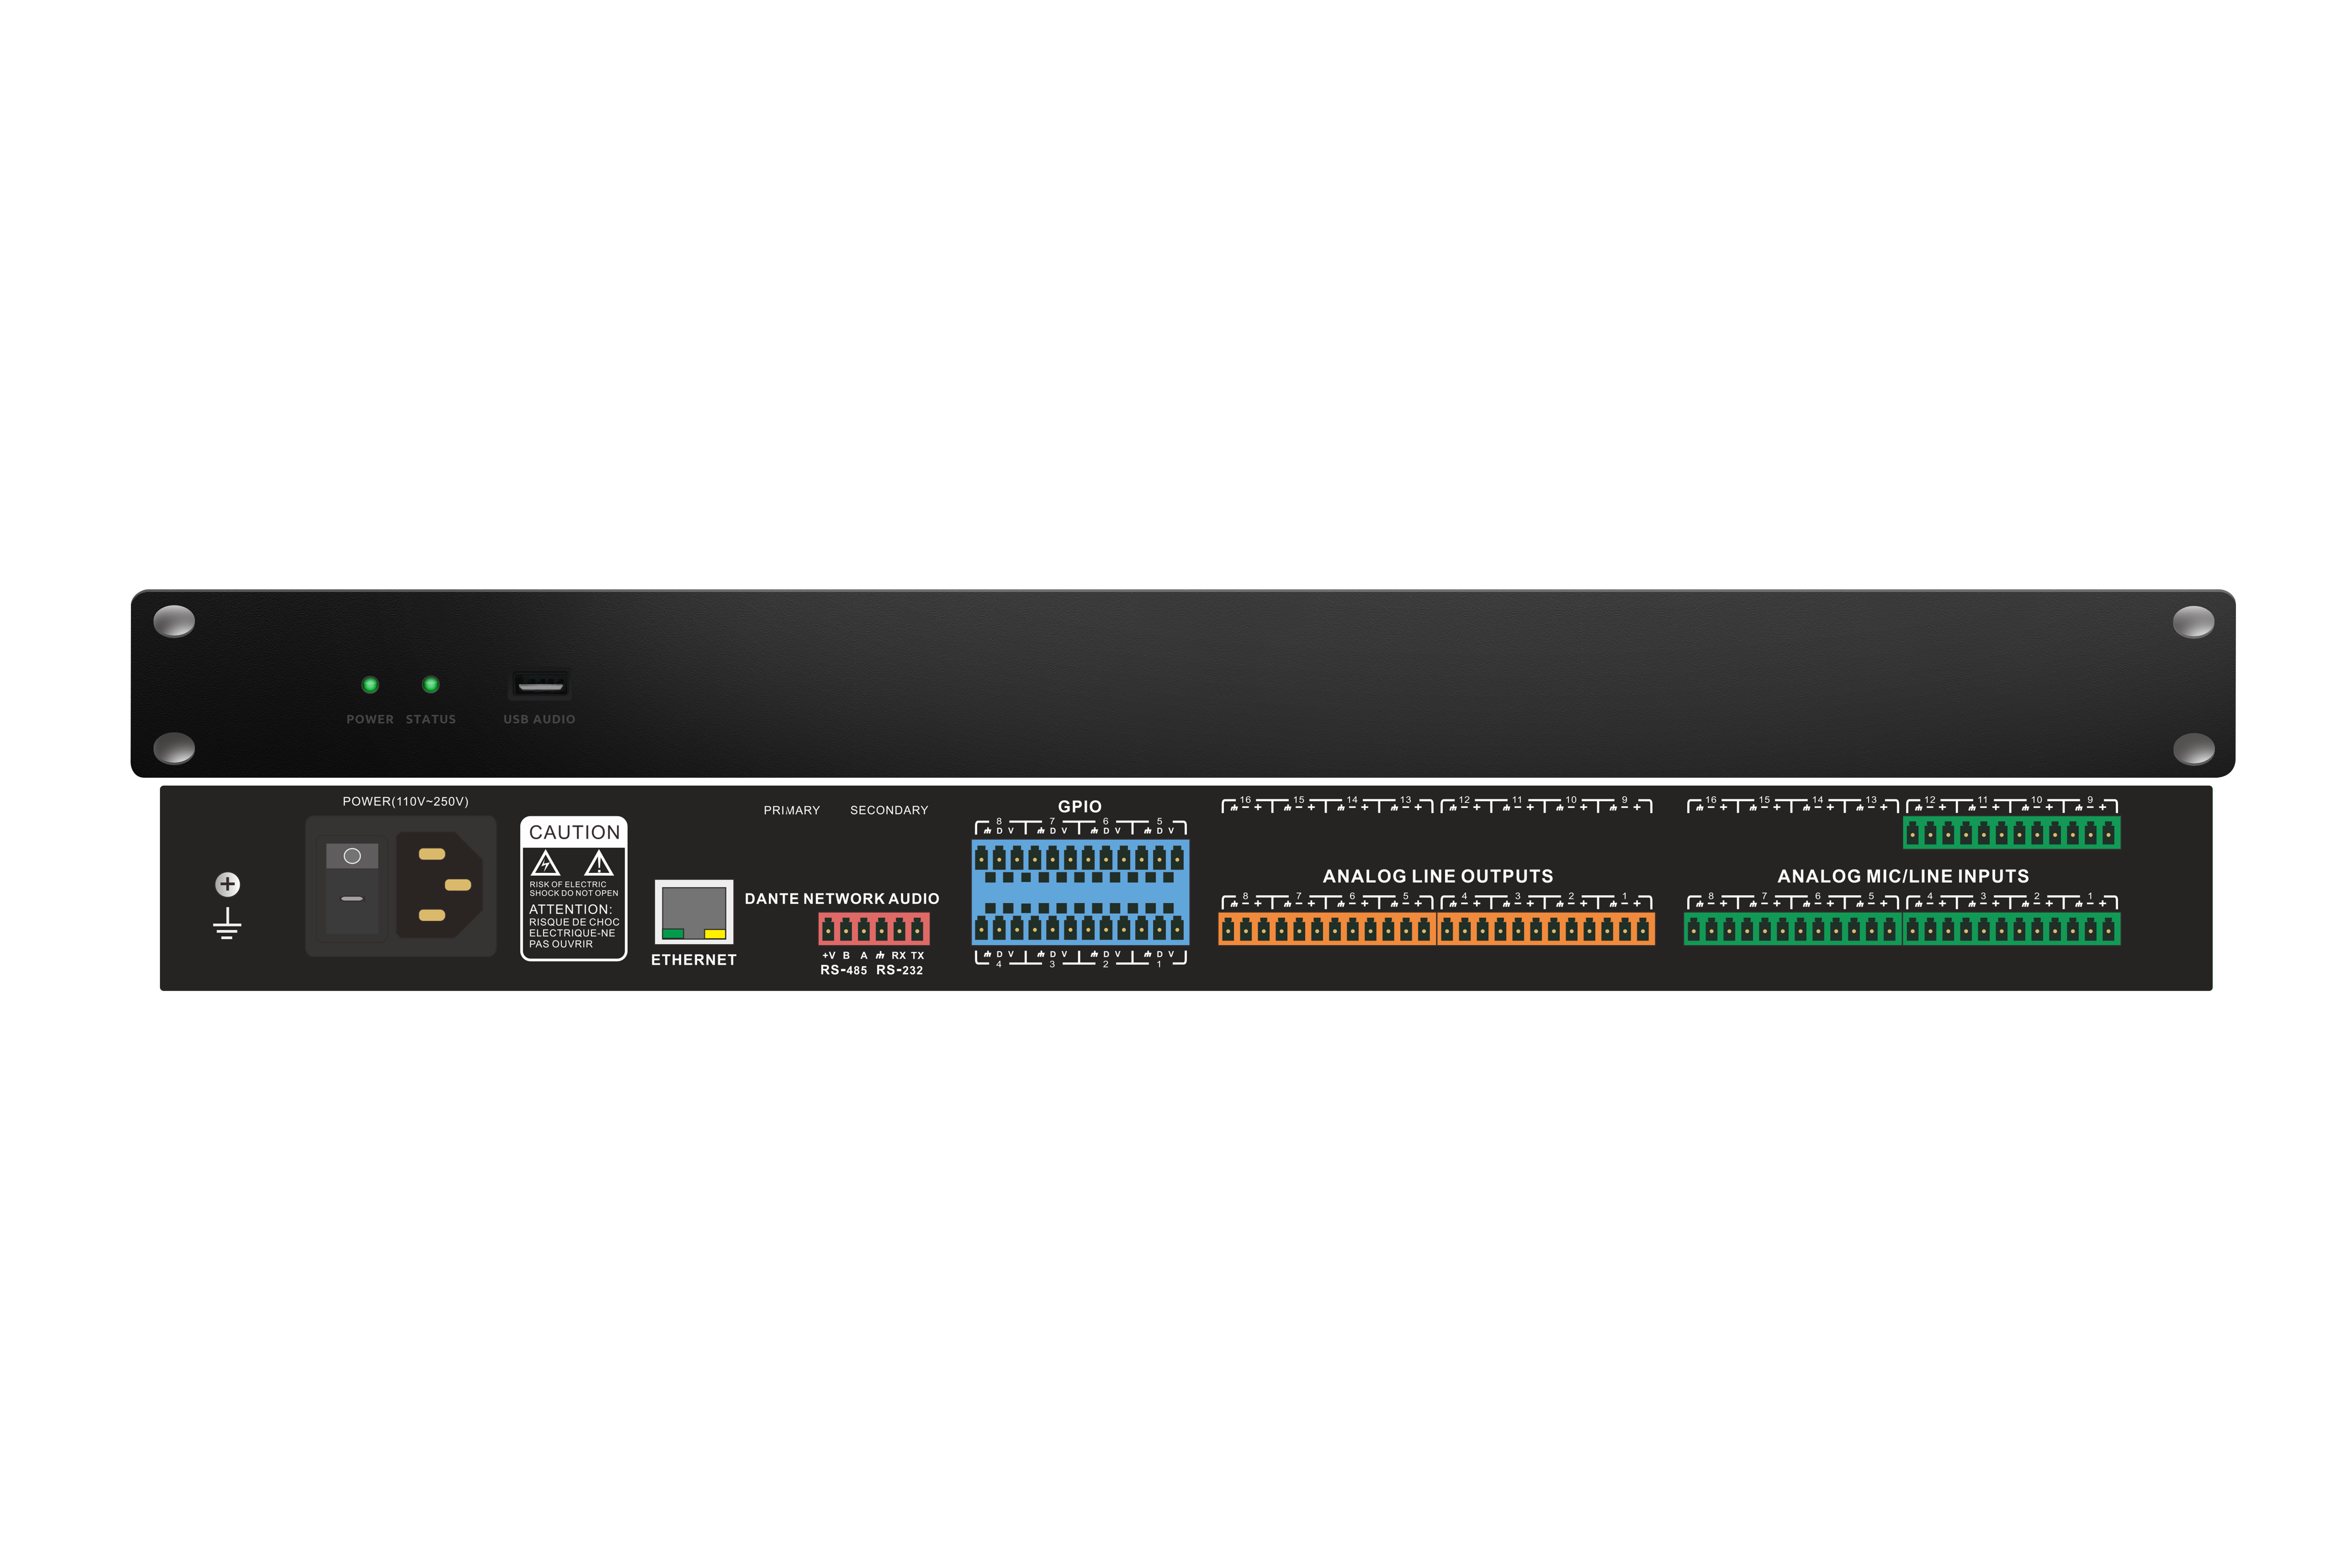Click the orange output connector for channels 5-8
The height and width of the screenshot is (1568, 2352).
click(1327, 929)
